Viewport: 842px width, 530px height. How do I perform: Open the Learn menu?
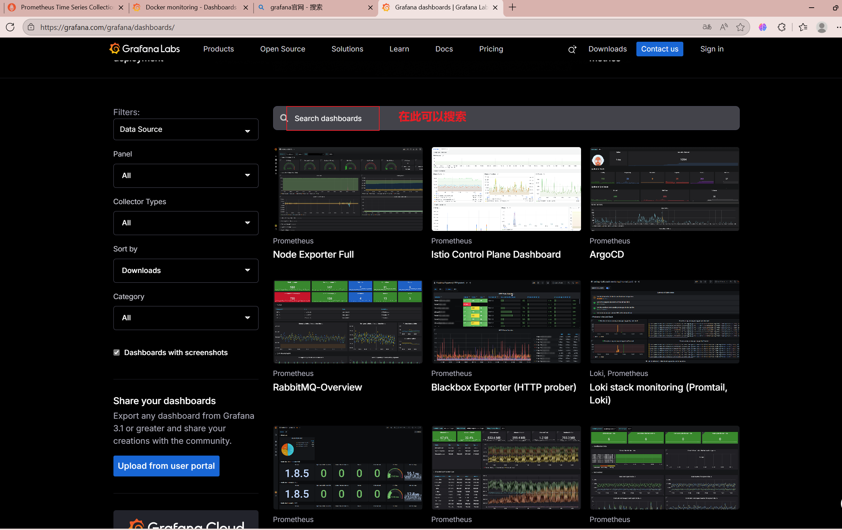point(399,49)
